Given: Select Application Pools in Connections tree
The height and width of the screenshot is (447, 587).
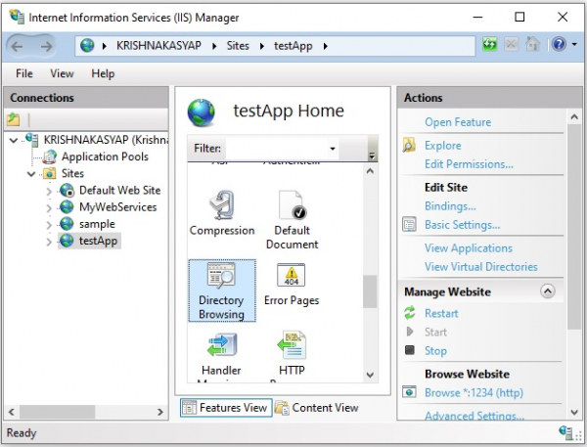Looking at the screenshot, I should pyautogui.click(x=105, y=156).
